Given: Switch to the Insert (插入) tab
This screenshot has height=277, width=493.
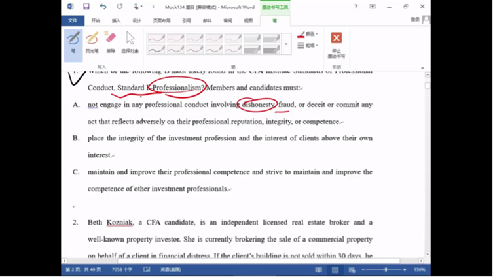Looking at the screenshot, I should pos(116,20).
